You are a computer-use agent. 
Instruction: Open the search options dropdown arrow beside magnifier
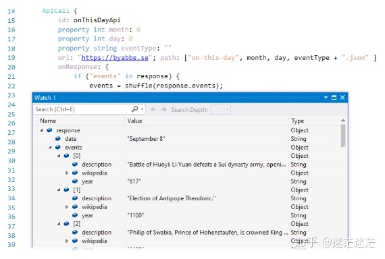pyautogui.click(x=142, y=109)
